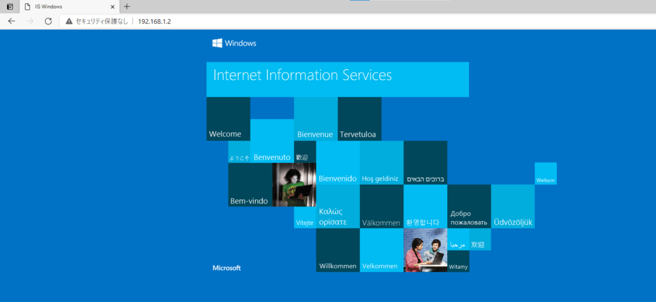Click the ようこそ tile

click(x=240, y=151)
